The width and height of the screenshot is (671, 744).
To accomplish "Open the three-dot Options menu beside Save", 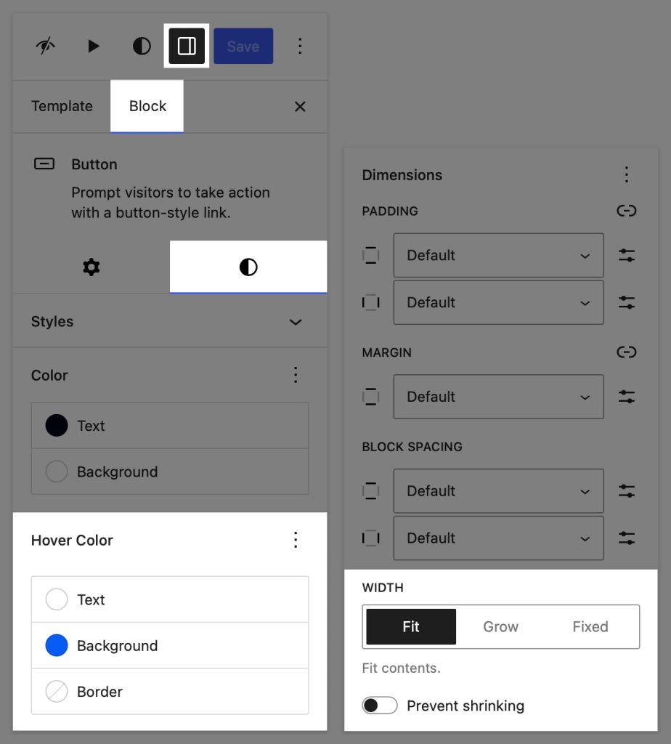I will point(300,46).
